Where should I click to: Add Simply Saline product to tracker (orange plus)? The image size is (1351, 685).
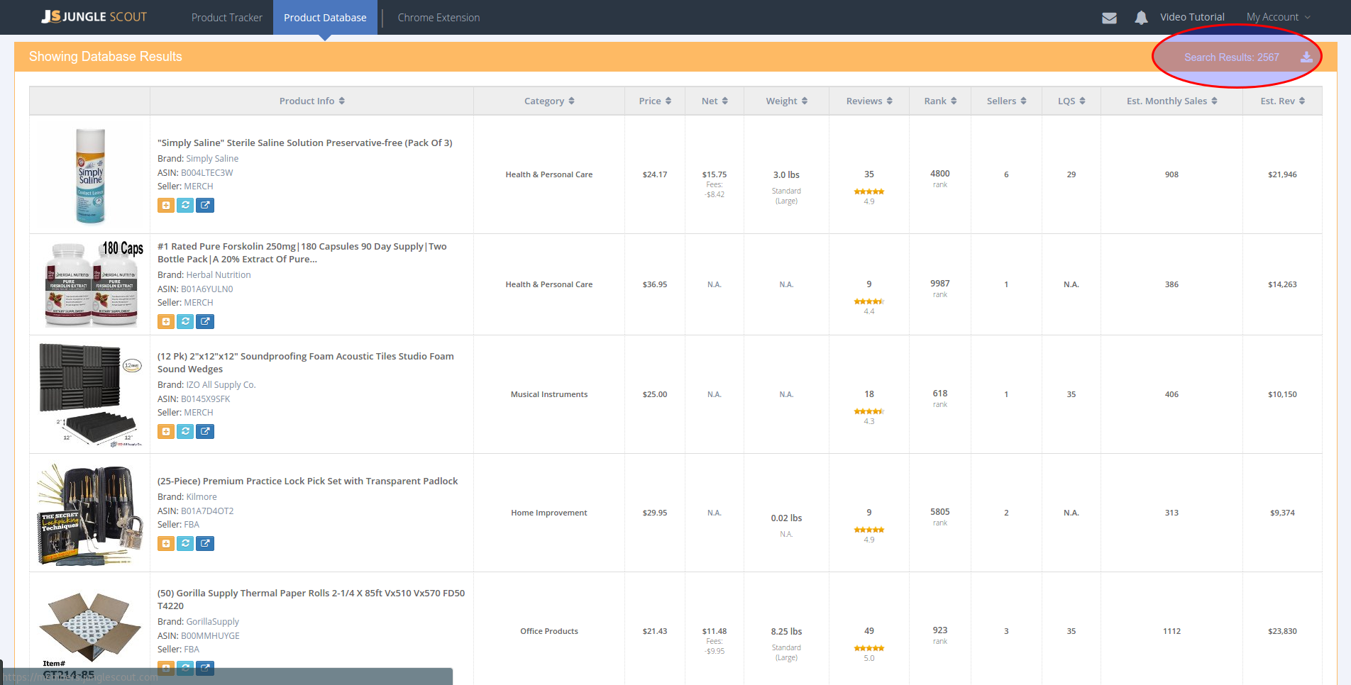pyautogui.click(x=166, y=205)
